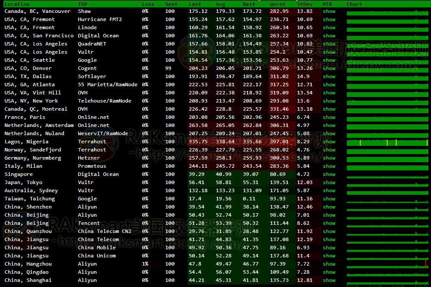Open show link for France Paris row
The width and height of the screenshot is (431, 287).
pyautogui.click(x=329, y=117)
